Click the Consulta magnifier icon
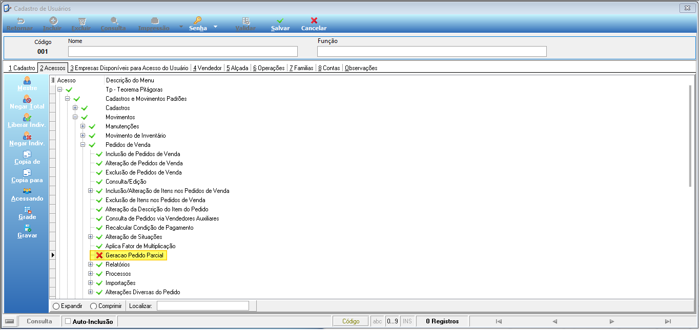Image resolution: width=700 pixels, height=330 pixels. (x=114, y=20)
